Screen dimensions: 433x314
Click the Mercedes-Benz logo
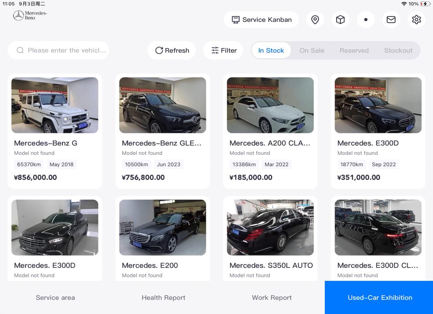[30, 15]
